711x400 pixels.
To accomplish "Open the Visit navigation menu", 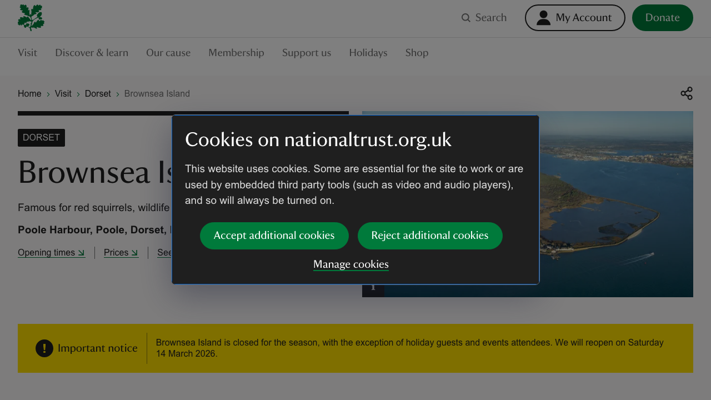I will click(27, 53).
